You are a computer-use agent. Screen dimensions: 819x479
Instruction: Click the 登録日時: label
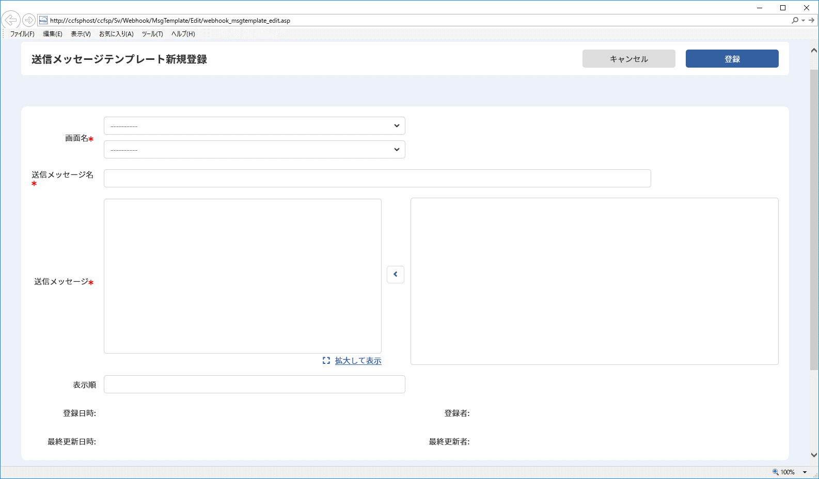tap(80, 413)
